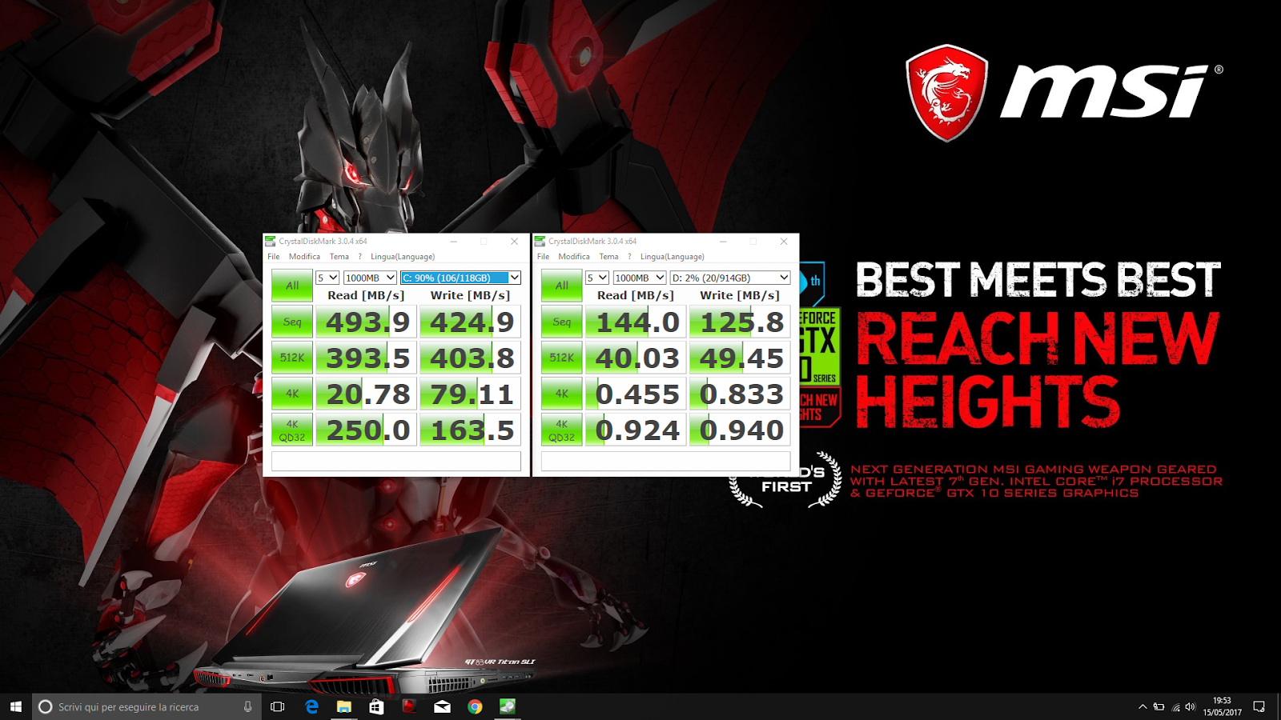Open Tema menu in left window
Screen dimensions: 1281x720
coord(339,257)
